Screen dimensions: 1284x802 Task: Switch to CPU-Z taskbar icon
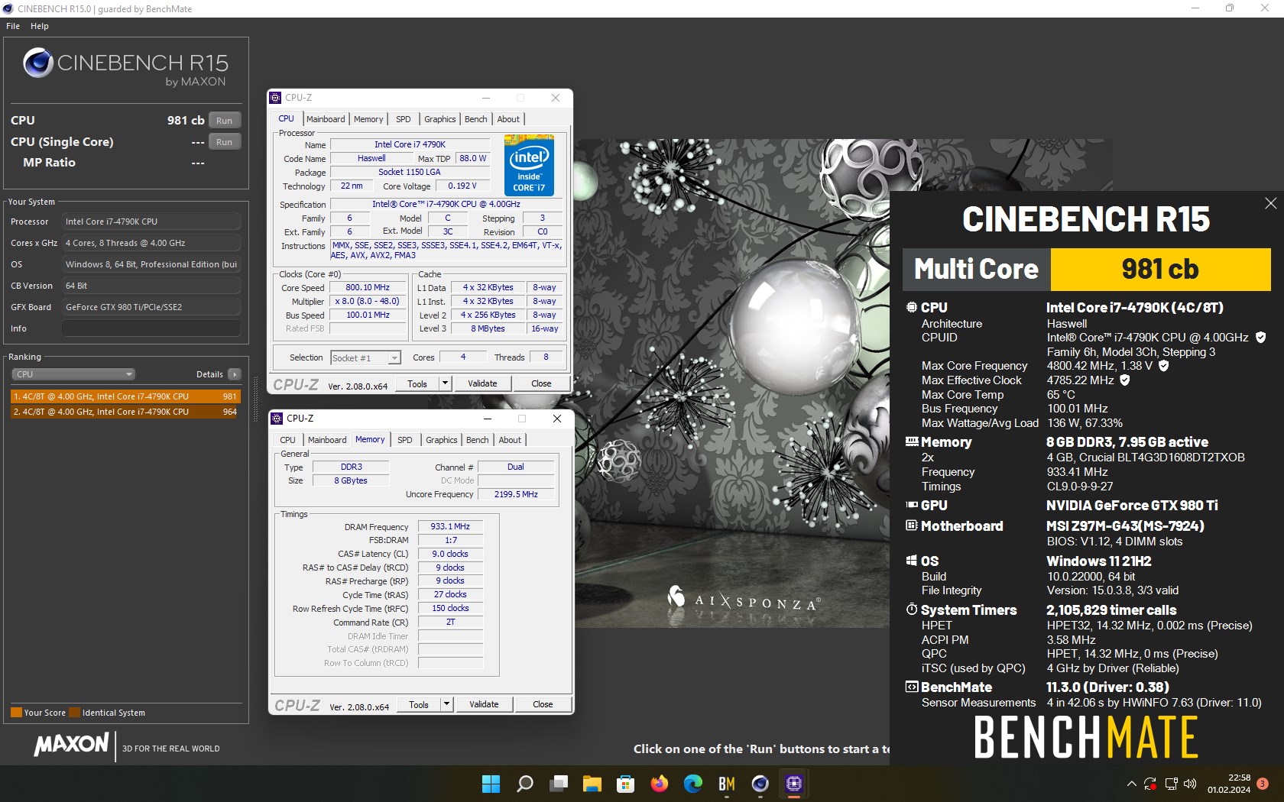click(x=793, y=784)
